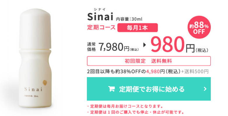Image resolution: width=228 pixels, height=116 pixels.
Task: Click the gold emblem on the bottle
Action: coord(45,82)
